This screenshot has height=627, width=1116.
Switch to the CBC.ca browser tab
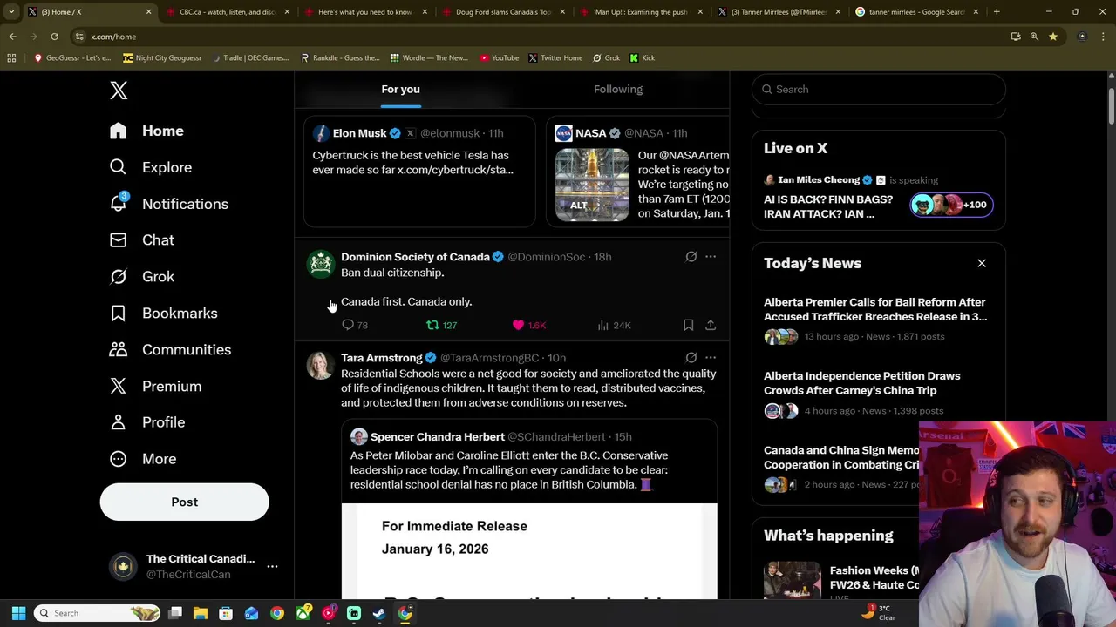(x=227, y=12)
